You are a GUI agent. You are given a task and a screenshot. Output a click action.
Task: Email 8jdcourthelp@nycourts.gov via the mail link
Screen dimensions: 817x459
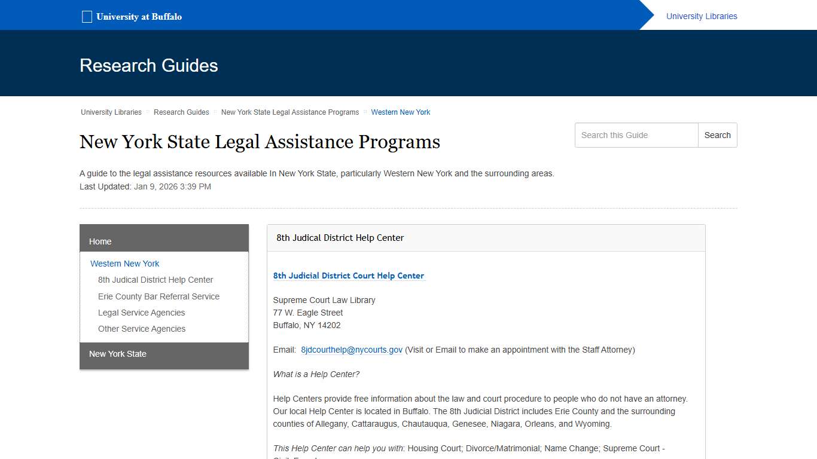pyautogui.click(x=352, y=350)
